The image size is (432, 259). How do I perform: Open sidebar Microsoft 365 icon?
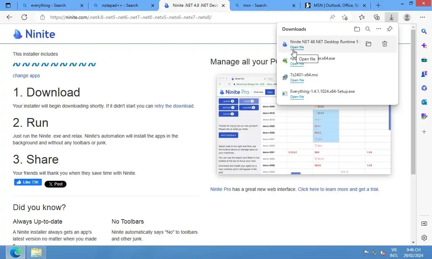coord(424,88)
